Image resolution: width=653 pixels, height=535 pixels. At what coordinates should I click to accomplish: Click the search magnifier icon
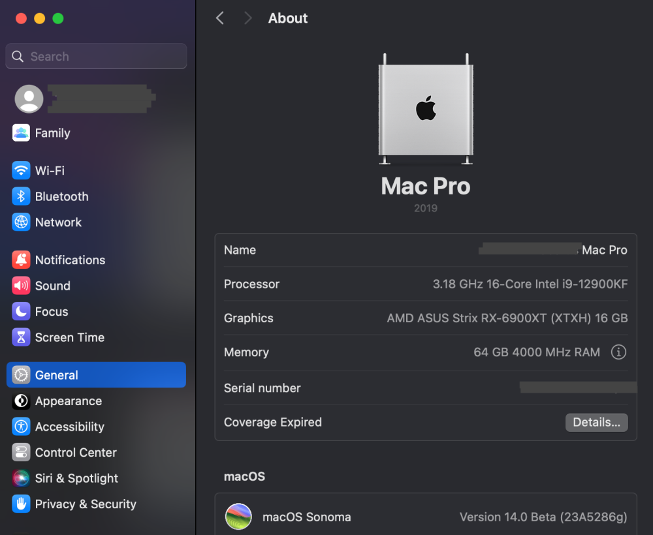click(18, 56)
